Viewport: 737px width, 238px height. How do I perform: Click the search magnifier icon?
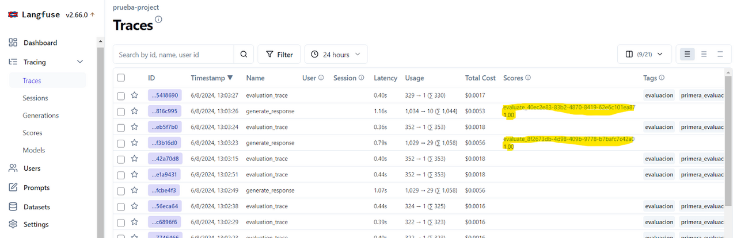[x=244, y=55]
